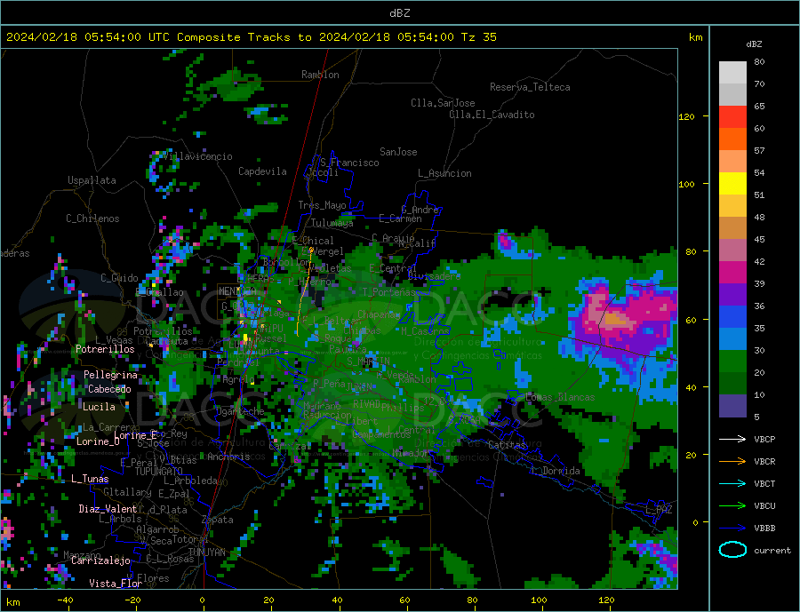Click the 80 dBZ value in legend
800x612 pixels.
(x=759, y=61)
